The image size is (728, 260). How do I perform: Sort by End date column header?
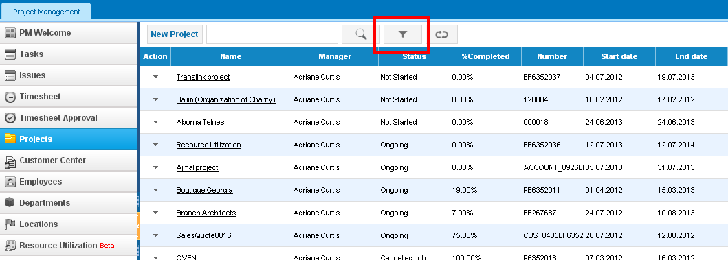(692, 56)
